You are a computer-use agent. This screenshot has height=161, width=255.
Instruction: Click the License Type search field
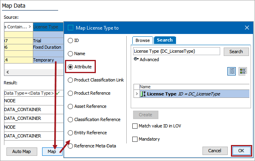click(x=176, y=52)
